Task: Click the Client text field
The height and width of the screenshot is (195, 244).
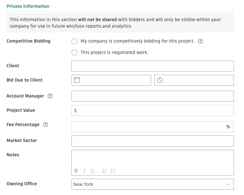Action: [152, 66]
